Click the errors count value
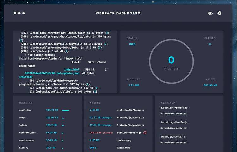 tap(210, 44)
